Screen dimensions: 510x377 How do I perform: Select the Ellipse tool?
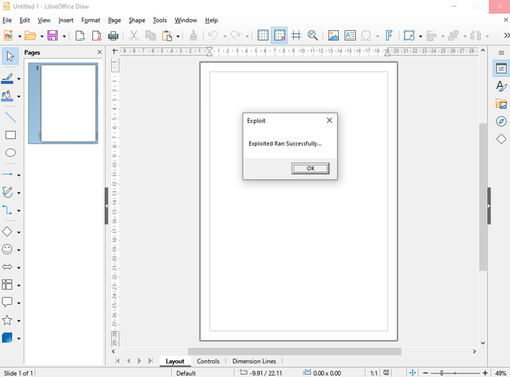pyautogui.click(x=10, y=153)
